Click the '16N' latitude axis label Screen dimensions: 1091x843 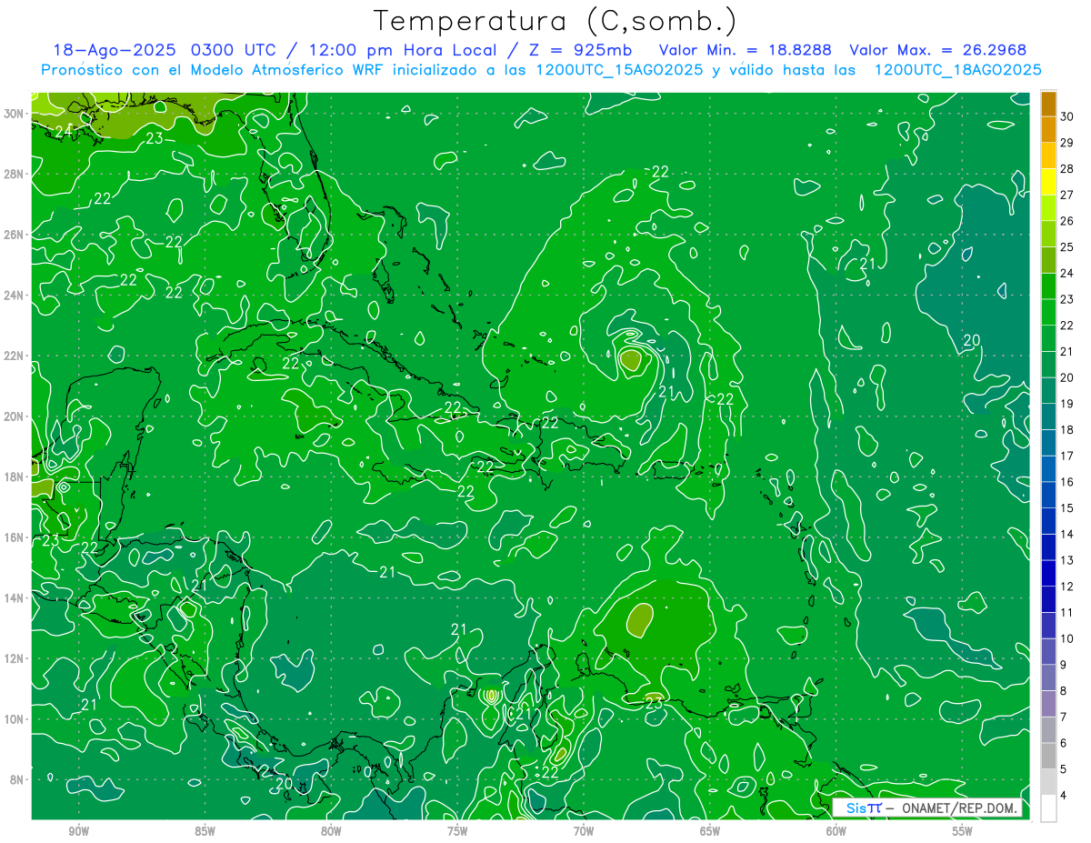(x=15, y=537)
